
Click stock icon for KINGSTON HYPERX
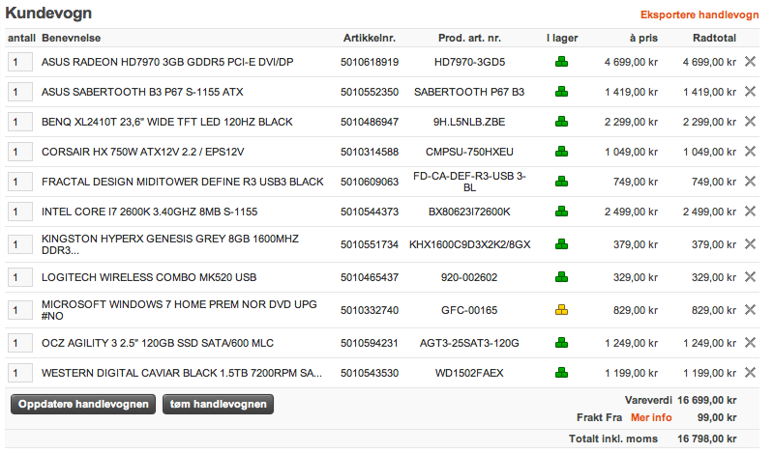(561, 244)
